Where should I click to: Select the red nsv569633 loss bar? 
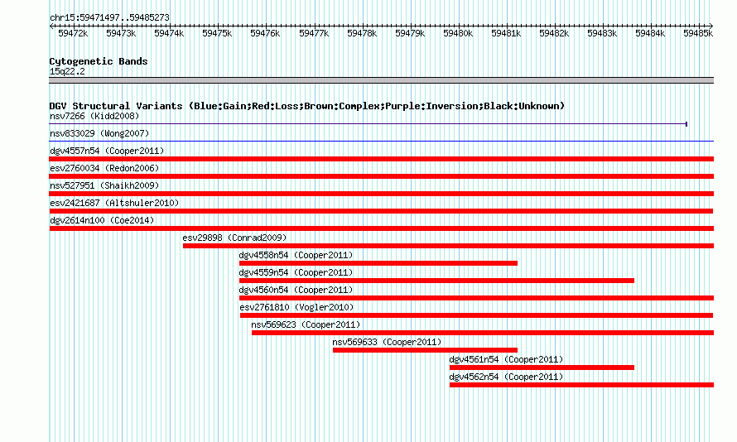click(x=425, y=350)
